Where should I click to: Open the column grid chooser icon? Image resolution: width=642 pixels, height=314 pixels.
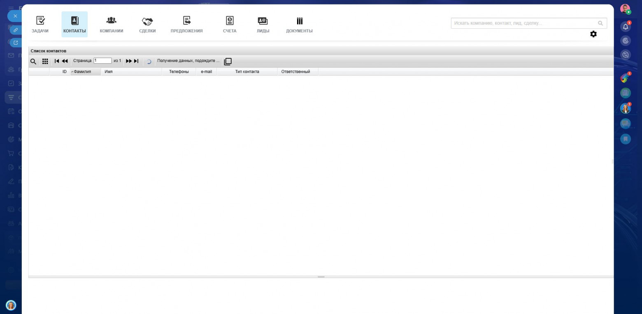pos(45,62)
